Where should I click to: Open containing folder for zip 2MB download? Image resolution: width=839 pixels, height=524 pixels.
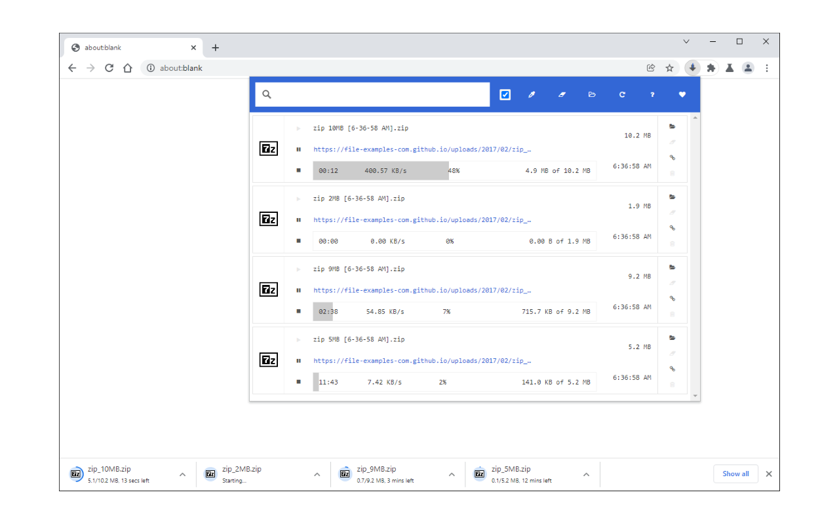[672, 196]
